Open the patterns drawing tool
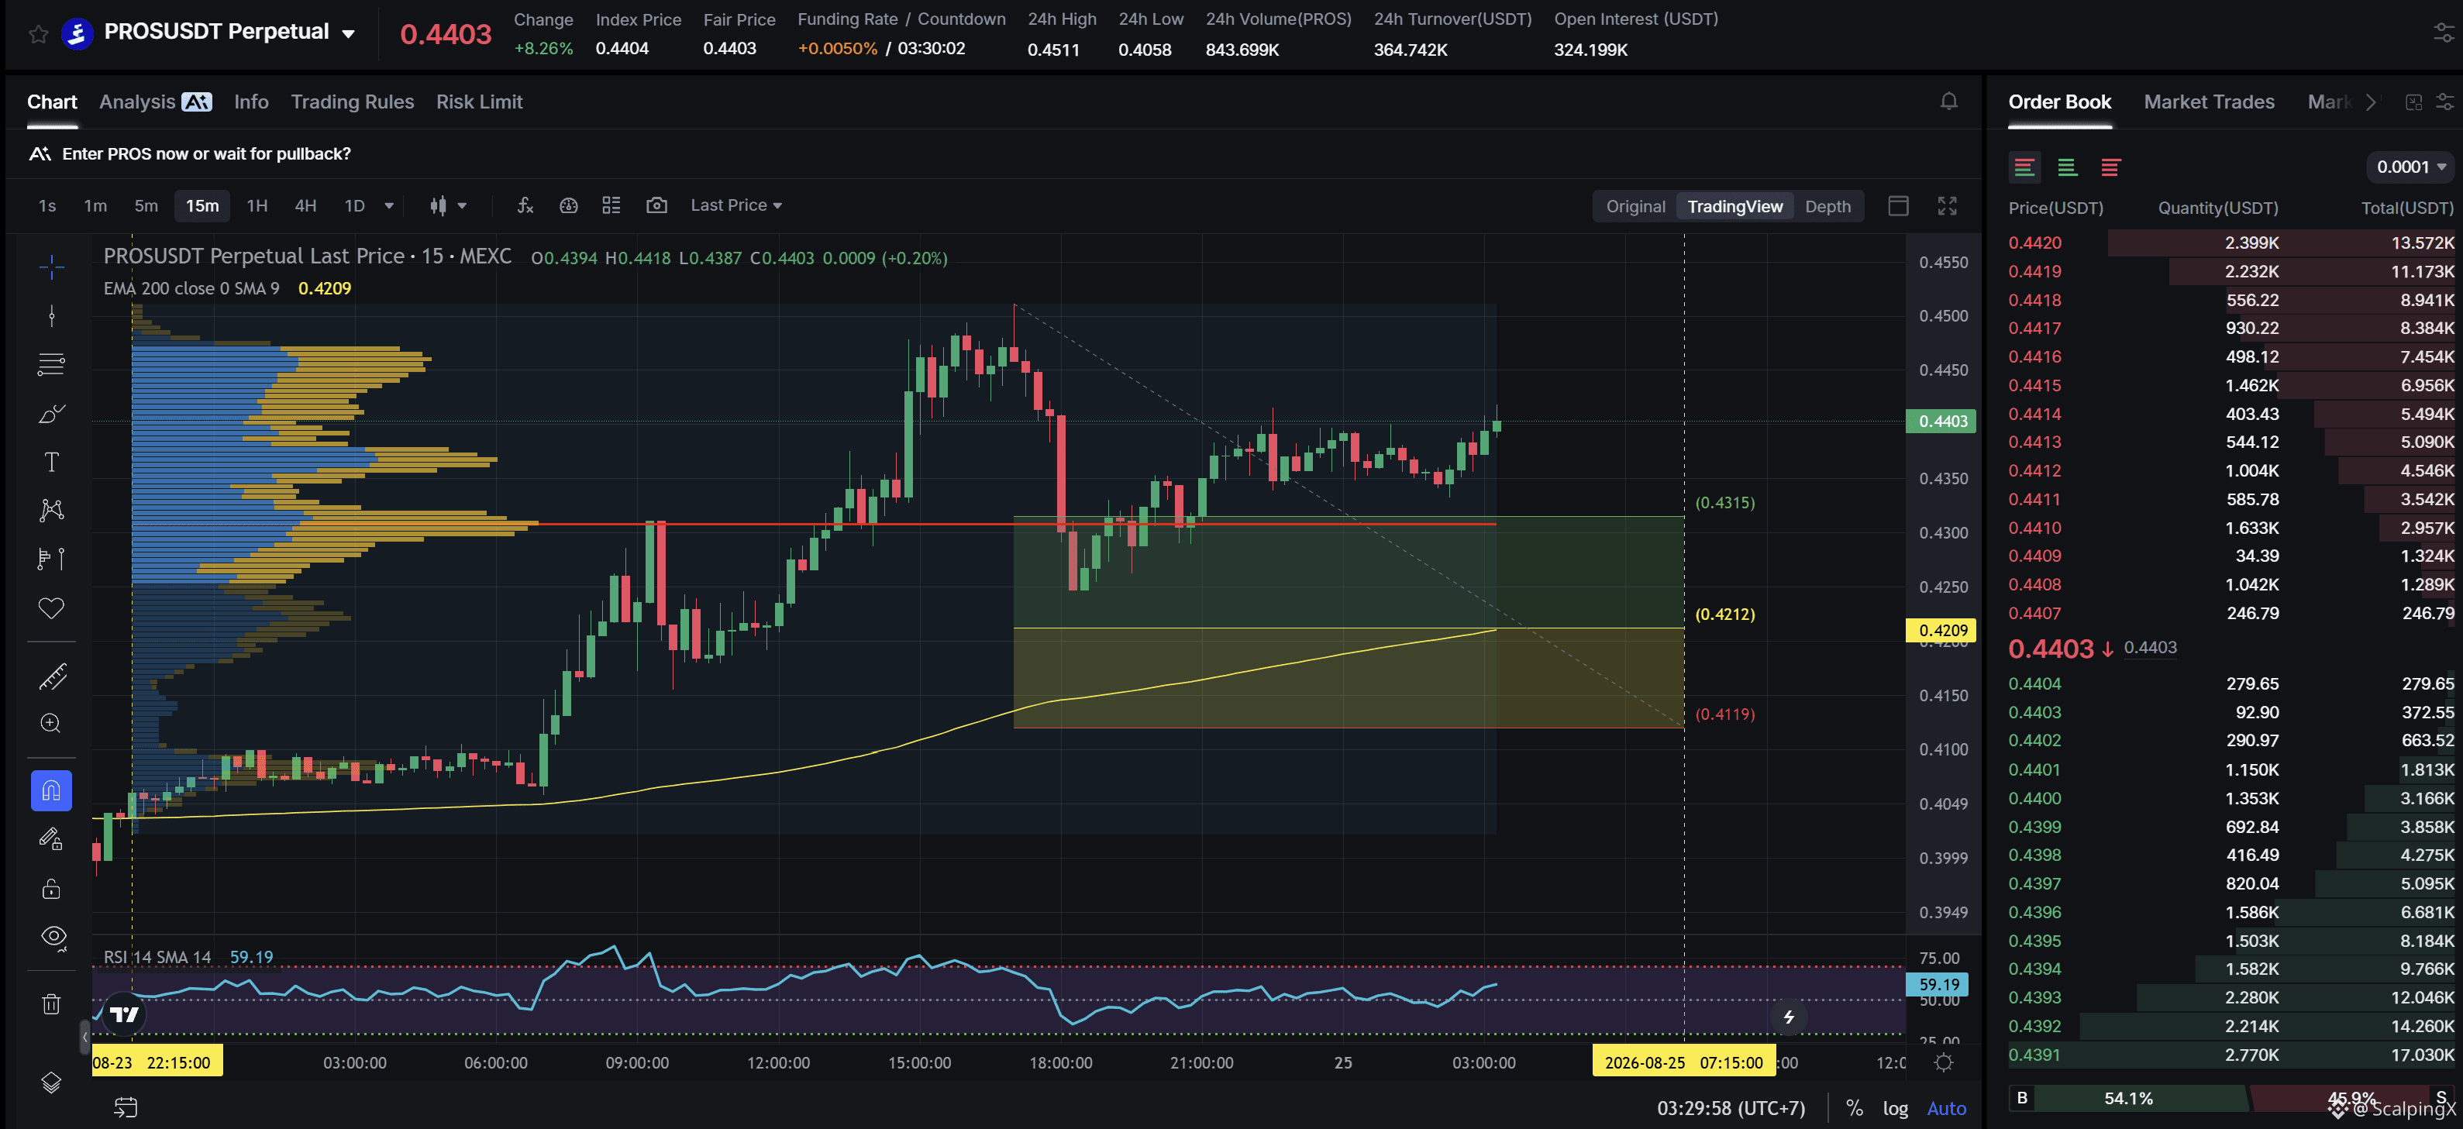 point(52,510)
